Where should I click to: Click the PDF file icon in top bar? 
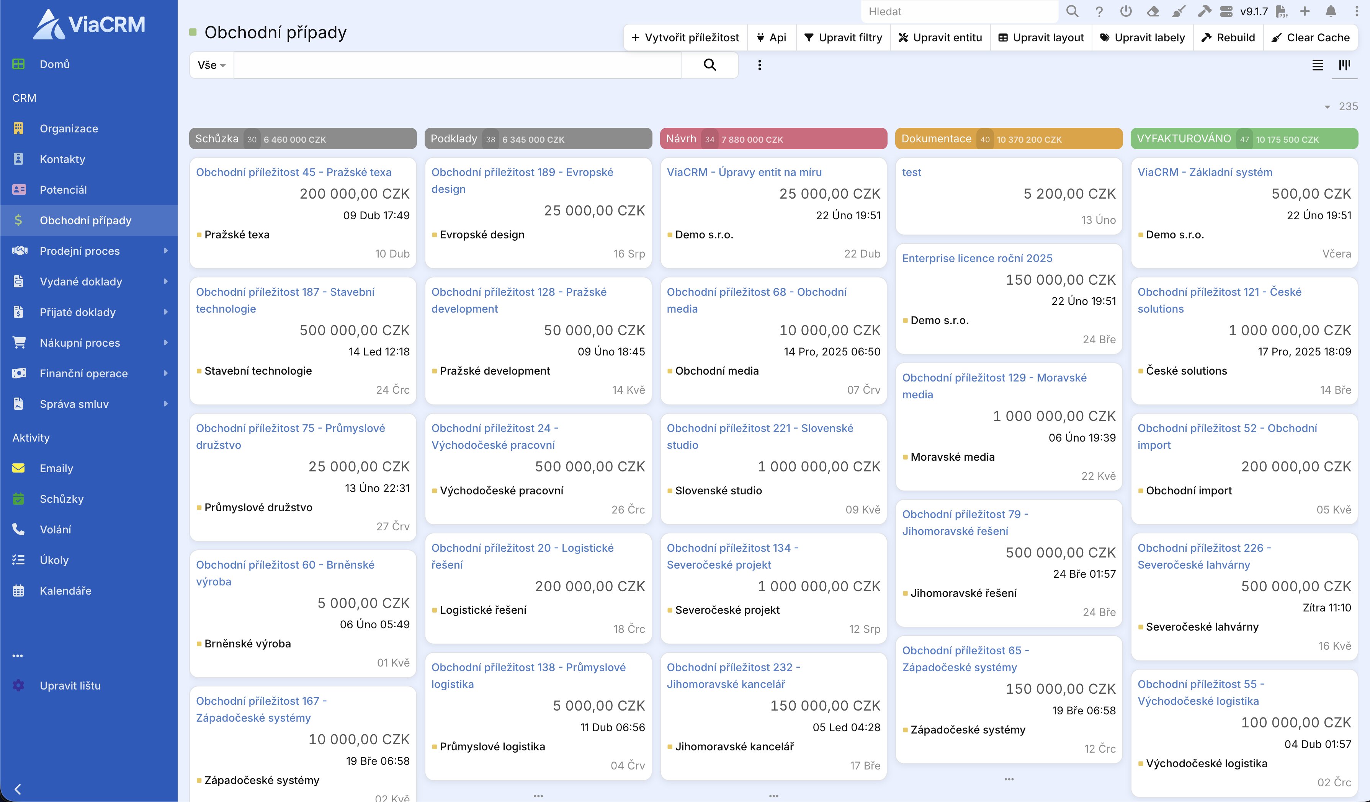click(1282, 11)
